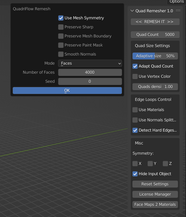186x217 pixels.
Task: Open the License Manager
Action: coord(155,194)
